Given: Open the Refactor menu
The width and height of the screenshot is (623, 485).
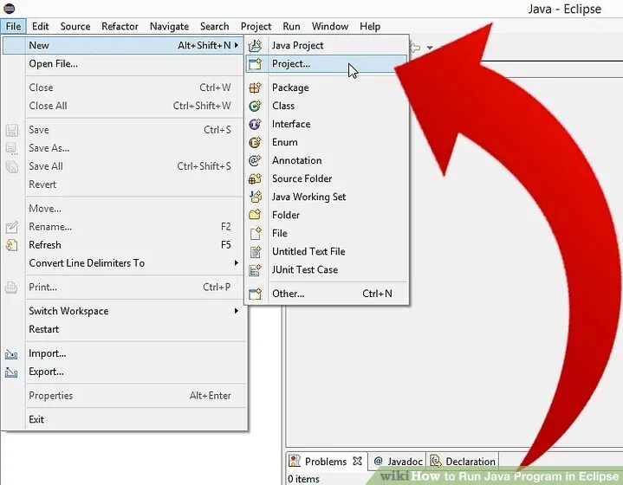Looking at the screenshot, I should point(120,26).
